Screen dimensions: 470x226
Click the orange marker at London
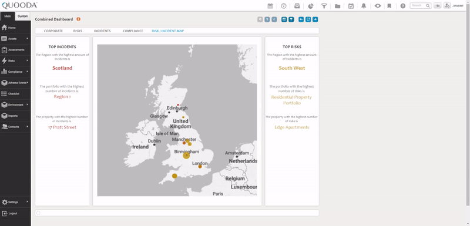click(200, 167)
